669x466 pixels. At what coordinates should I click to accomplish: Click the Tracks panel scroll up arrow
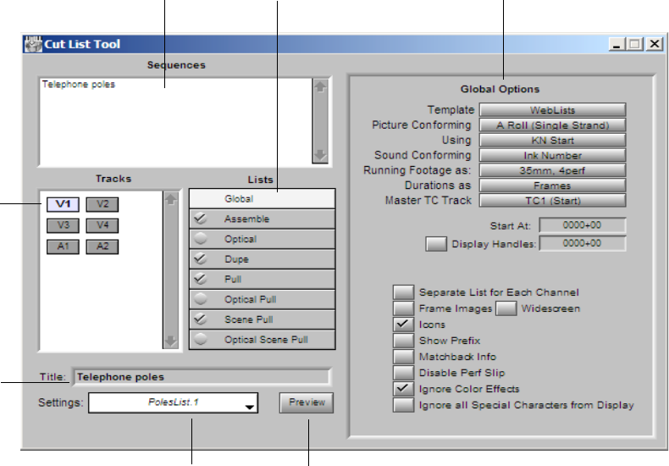pos(171,199)
